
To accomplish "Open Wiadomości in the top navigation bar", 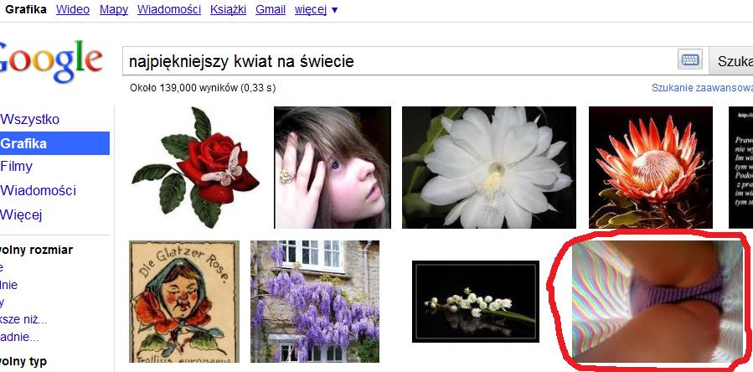I will [x=169, y=9].
